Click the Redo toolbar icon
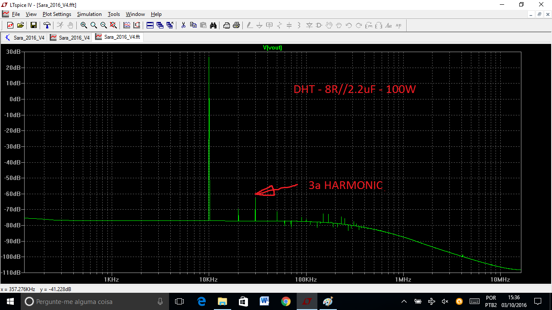This screenshot has width=552, height=310. (359, 25)
